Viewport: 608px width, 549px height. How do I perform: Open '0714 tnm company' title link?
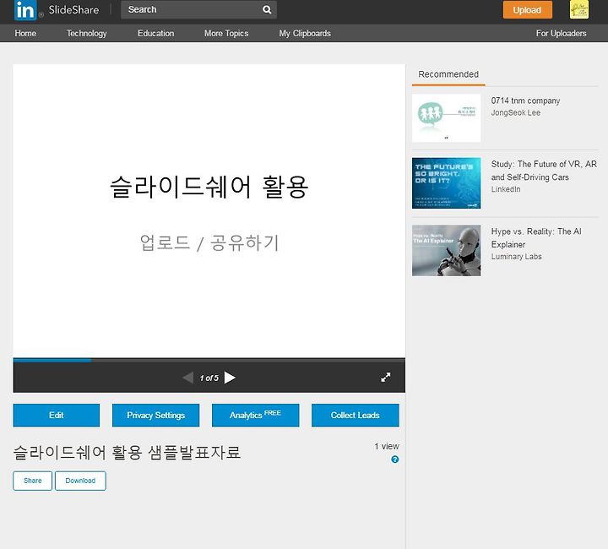(x=525, y=101)
